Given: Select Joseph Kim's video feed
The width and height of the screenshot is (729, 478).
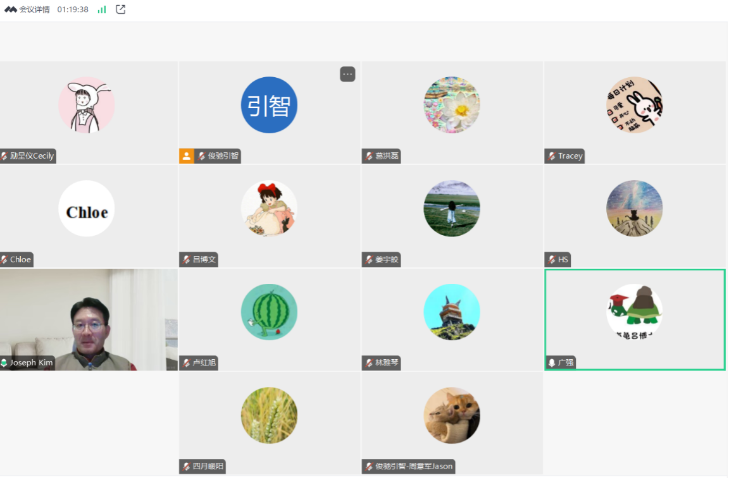Looking at the screenshot, I should click(x=89, y=319).
